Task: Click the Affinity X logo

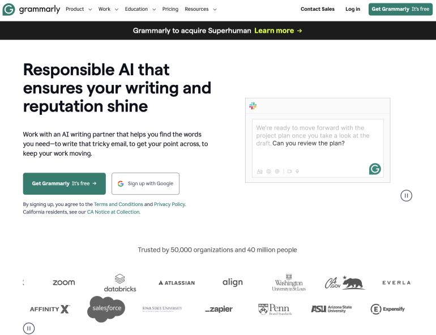Action: [x=50, y=309]
